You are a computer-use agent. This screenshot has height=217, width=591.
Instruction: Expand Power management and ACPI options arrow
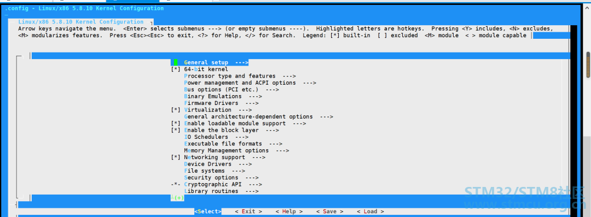[309, 83]
